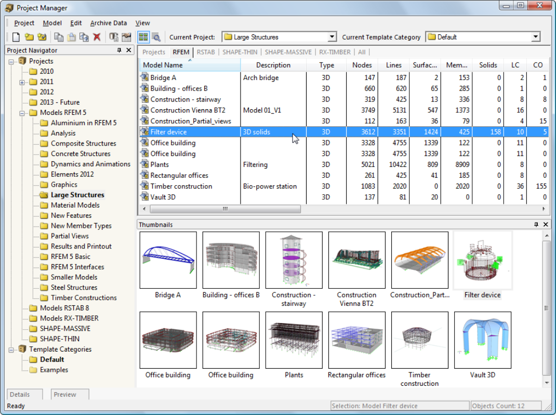
Task: Expand the 2011 folder node
Action: (22, 82)
